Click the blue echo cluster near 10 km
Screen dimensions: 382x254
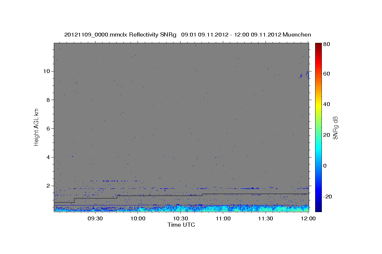(304, 75)
